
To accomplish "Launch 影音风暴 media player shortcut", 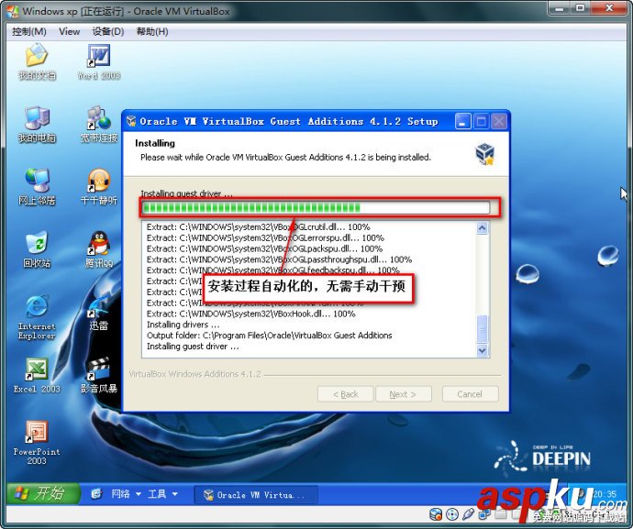I will coord(99,376).
